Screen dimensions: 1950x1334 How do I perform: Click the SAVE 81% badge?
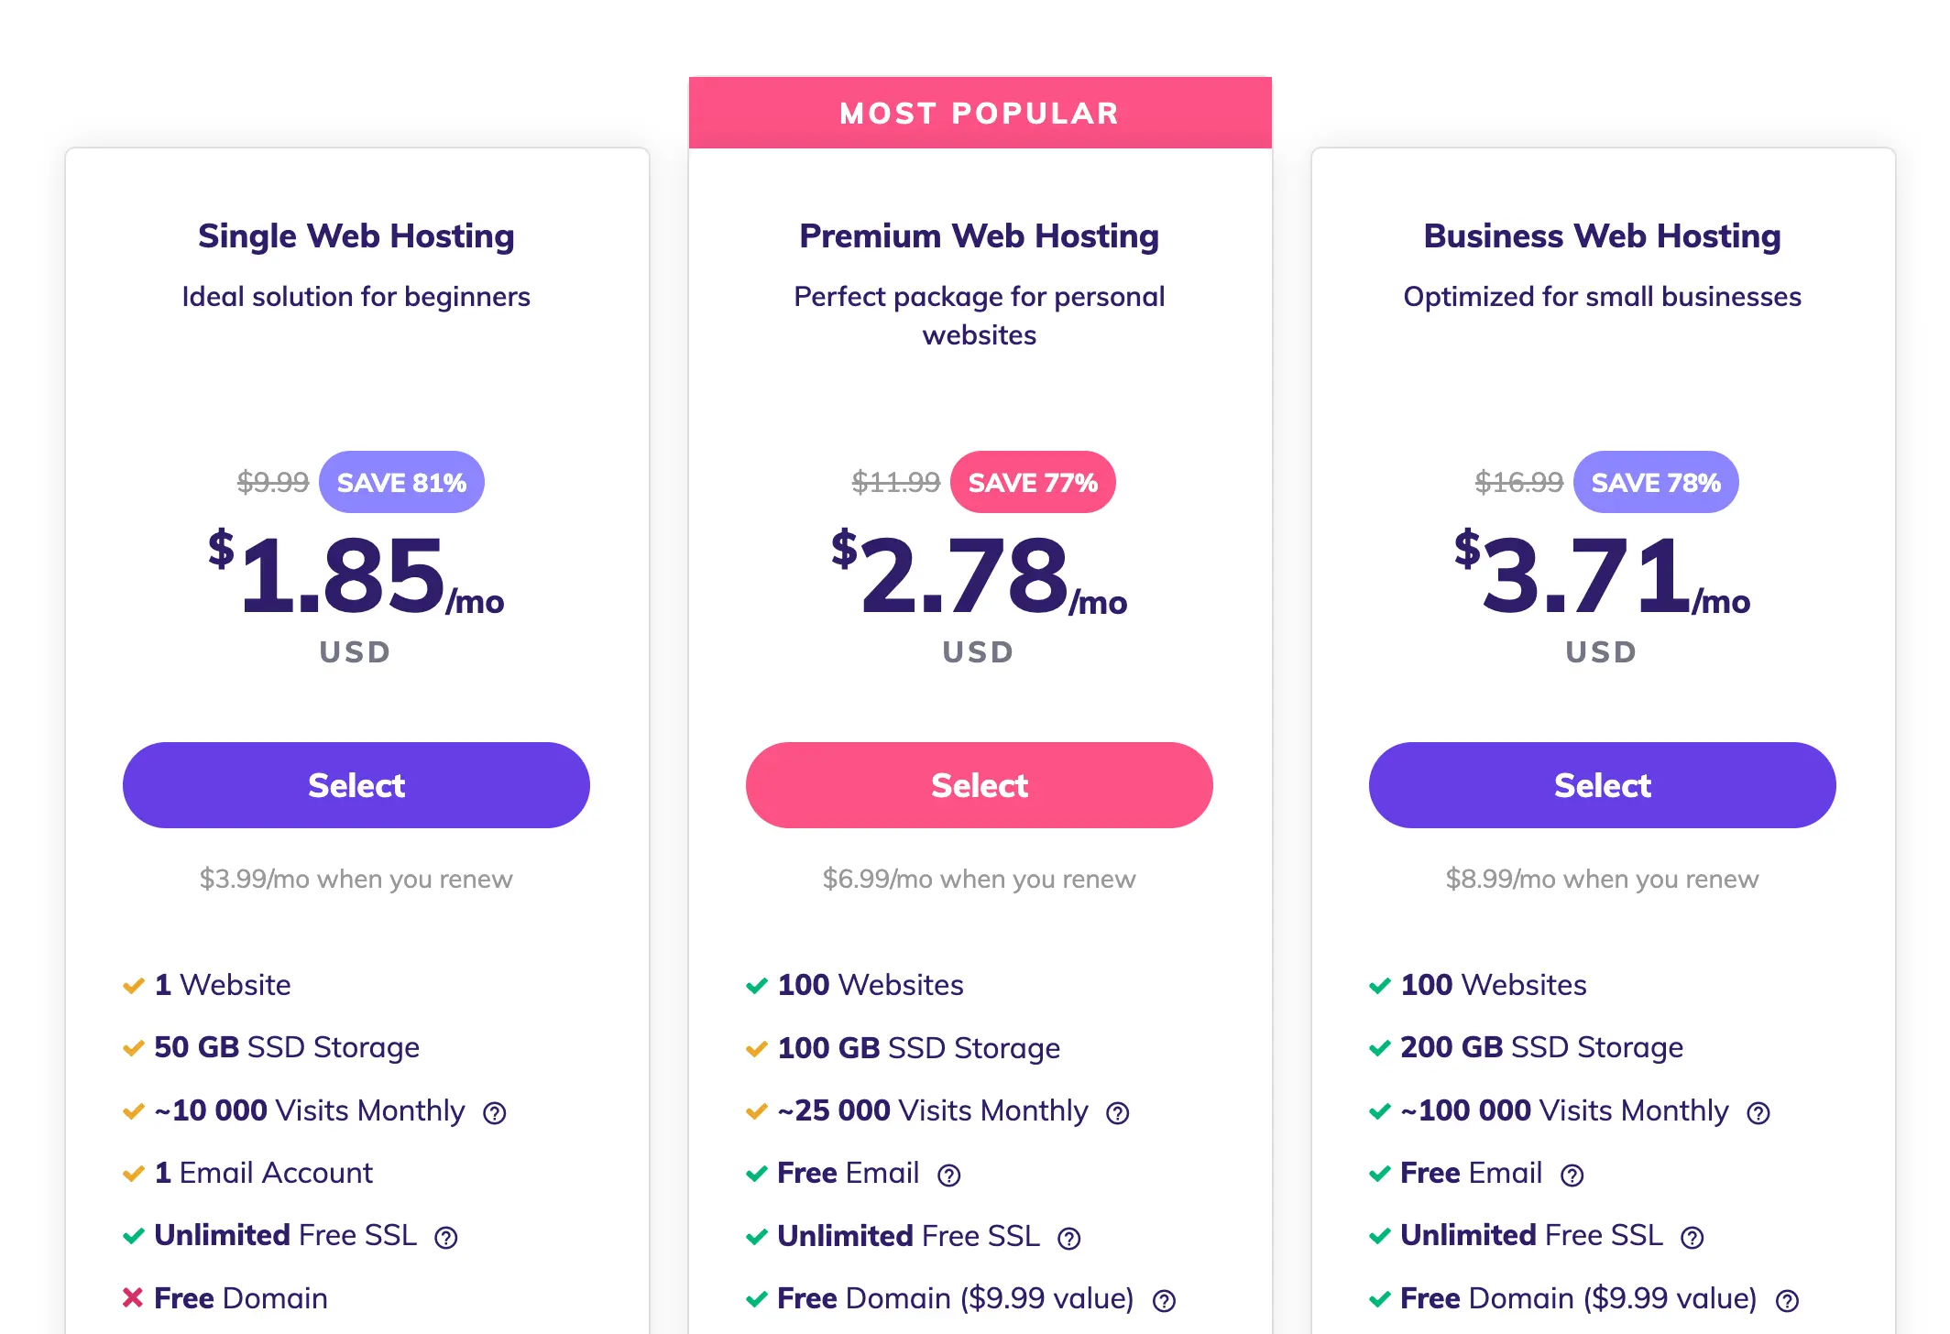[401, 482]
